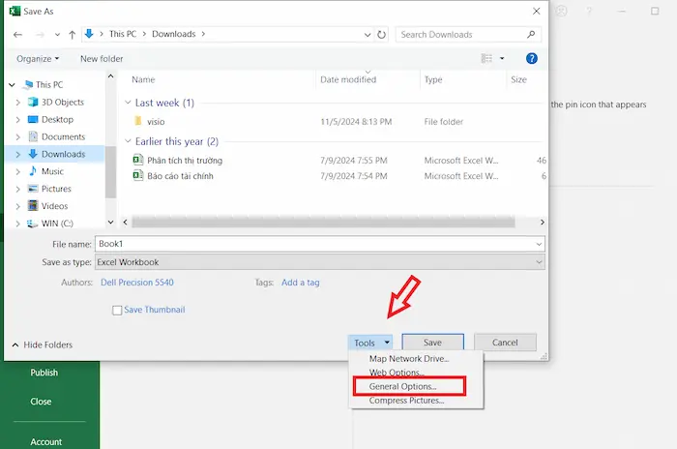Open the File name combo box dropdown
This screenshot has height=449, width=677.
pyautogui.click(x=539, y=244)
